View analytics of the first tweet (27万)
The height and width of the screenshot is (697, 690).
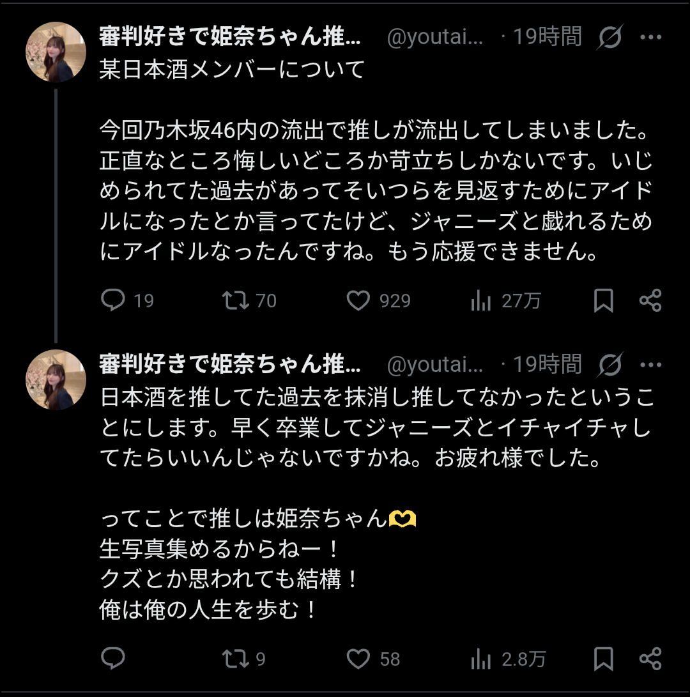(x=480, y=300)
